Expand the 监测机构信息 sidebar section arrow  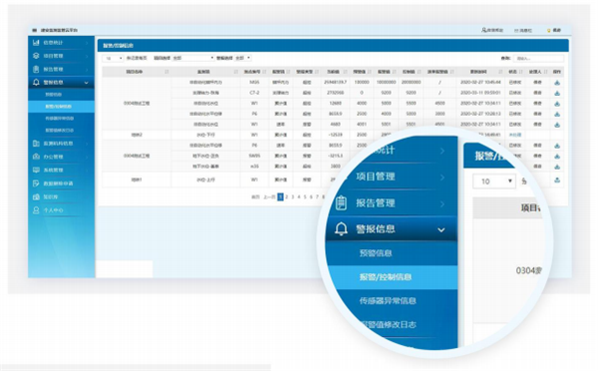87,144
